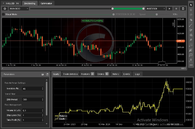The width and height of the screenshot is (195, 129).
Task: Open more drawing tools ellipsis
Action: pos(191,65)
